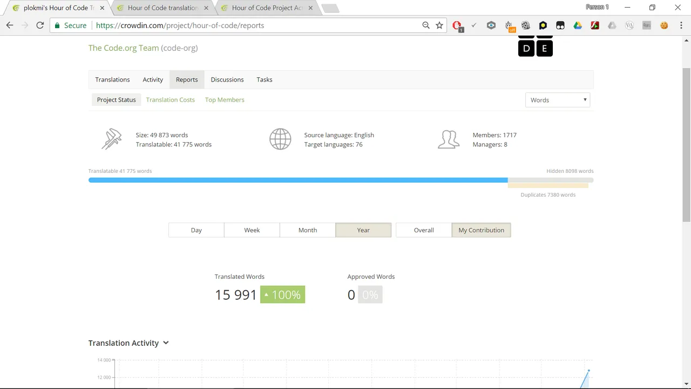The width and height of the screenshot is (691, 389).
Task: Reload the current page
Action: coord(40,25)
